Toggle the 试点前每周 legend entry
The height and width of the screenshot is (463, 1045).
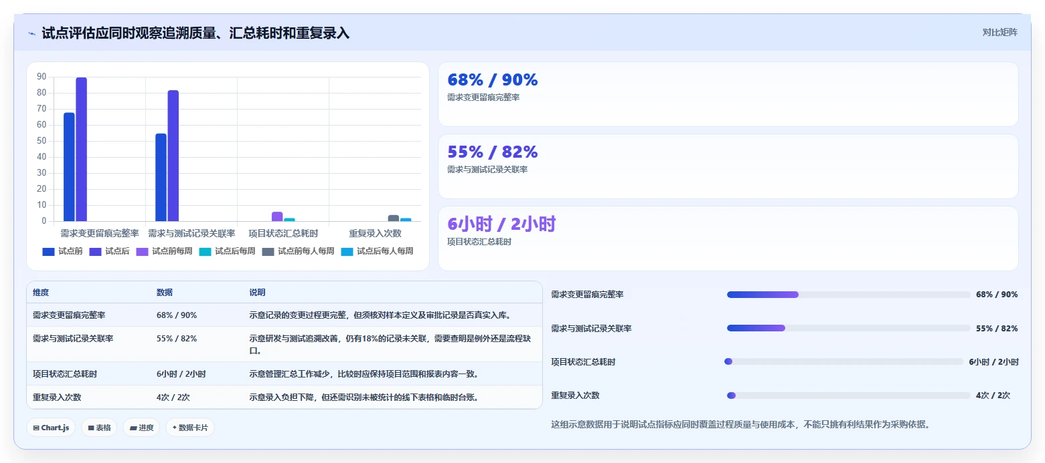click(x=164, y=252)
